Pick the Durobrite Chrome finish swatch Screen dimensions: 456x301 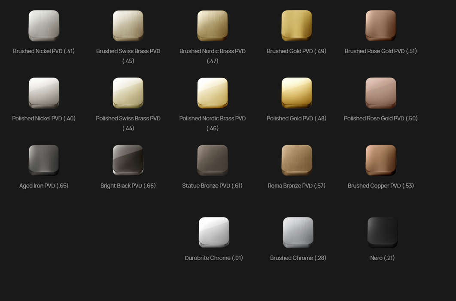214,232
